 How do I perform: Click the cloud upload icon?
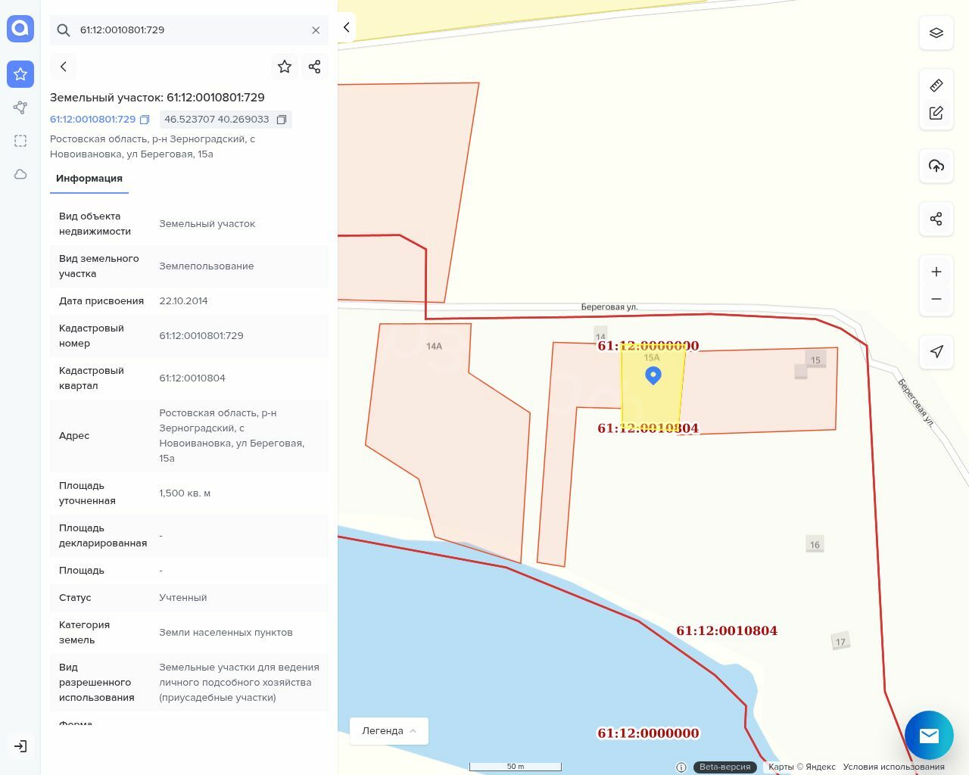point(936,166)
